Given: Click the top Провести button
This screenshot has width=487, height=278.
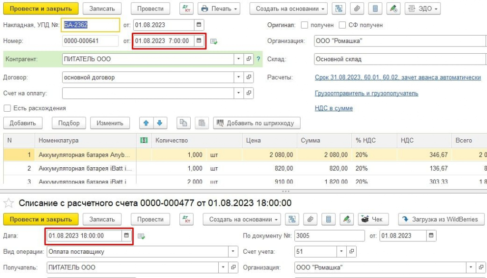Looking at the screenshot, I should [x=150, y=9].
